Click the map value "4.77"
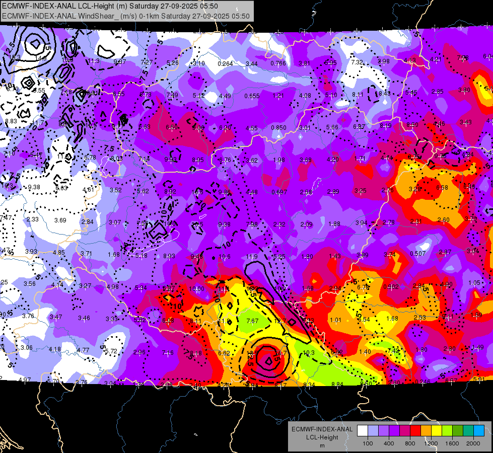The width and height of the screenshot is (493, 453). pos(83,350)
